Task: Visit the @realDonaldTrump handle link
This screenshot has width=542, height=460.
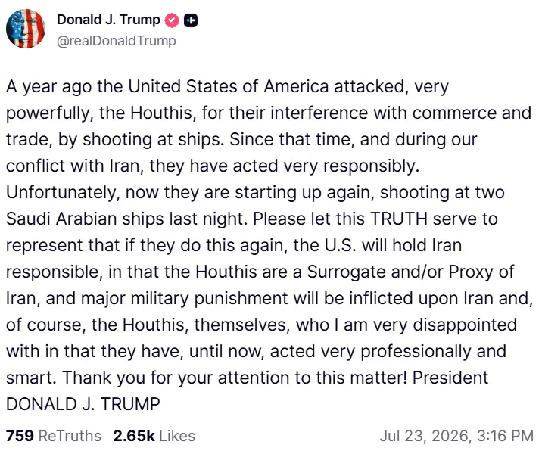Action: pos(116,41)
